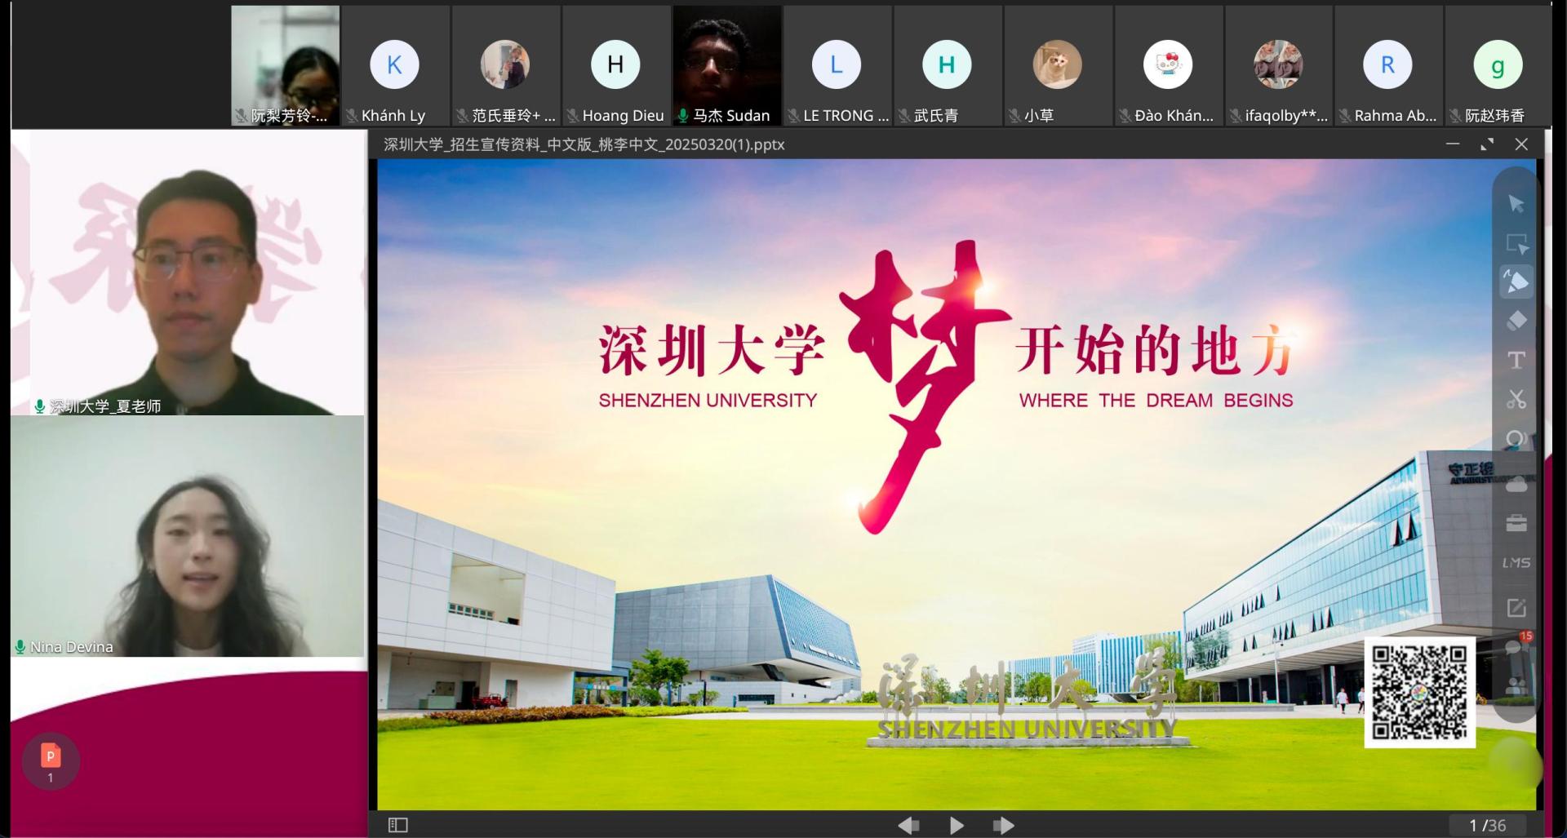Click the Nina Devina name label
The width and height of the screenshot is (1567, 838).
[72, 647]
